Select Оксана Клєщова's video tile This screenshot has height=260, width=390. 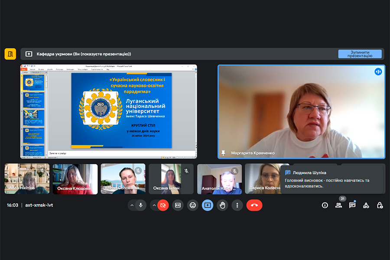[x=75, y=179]
